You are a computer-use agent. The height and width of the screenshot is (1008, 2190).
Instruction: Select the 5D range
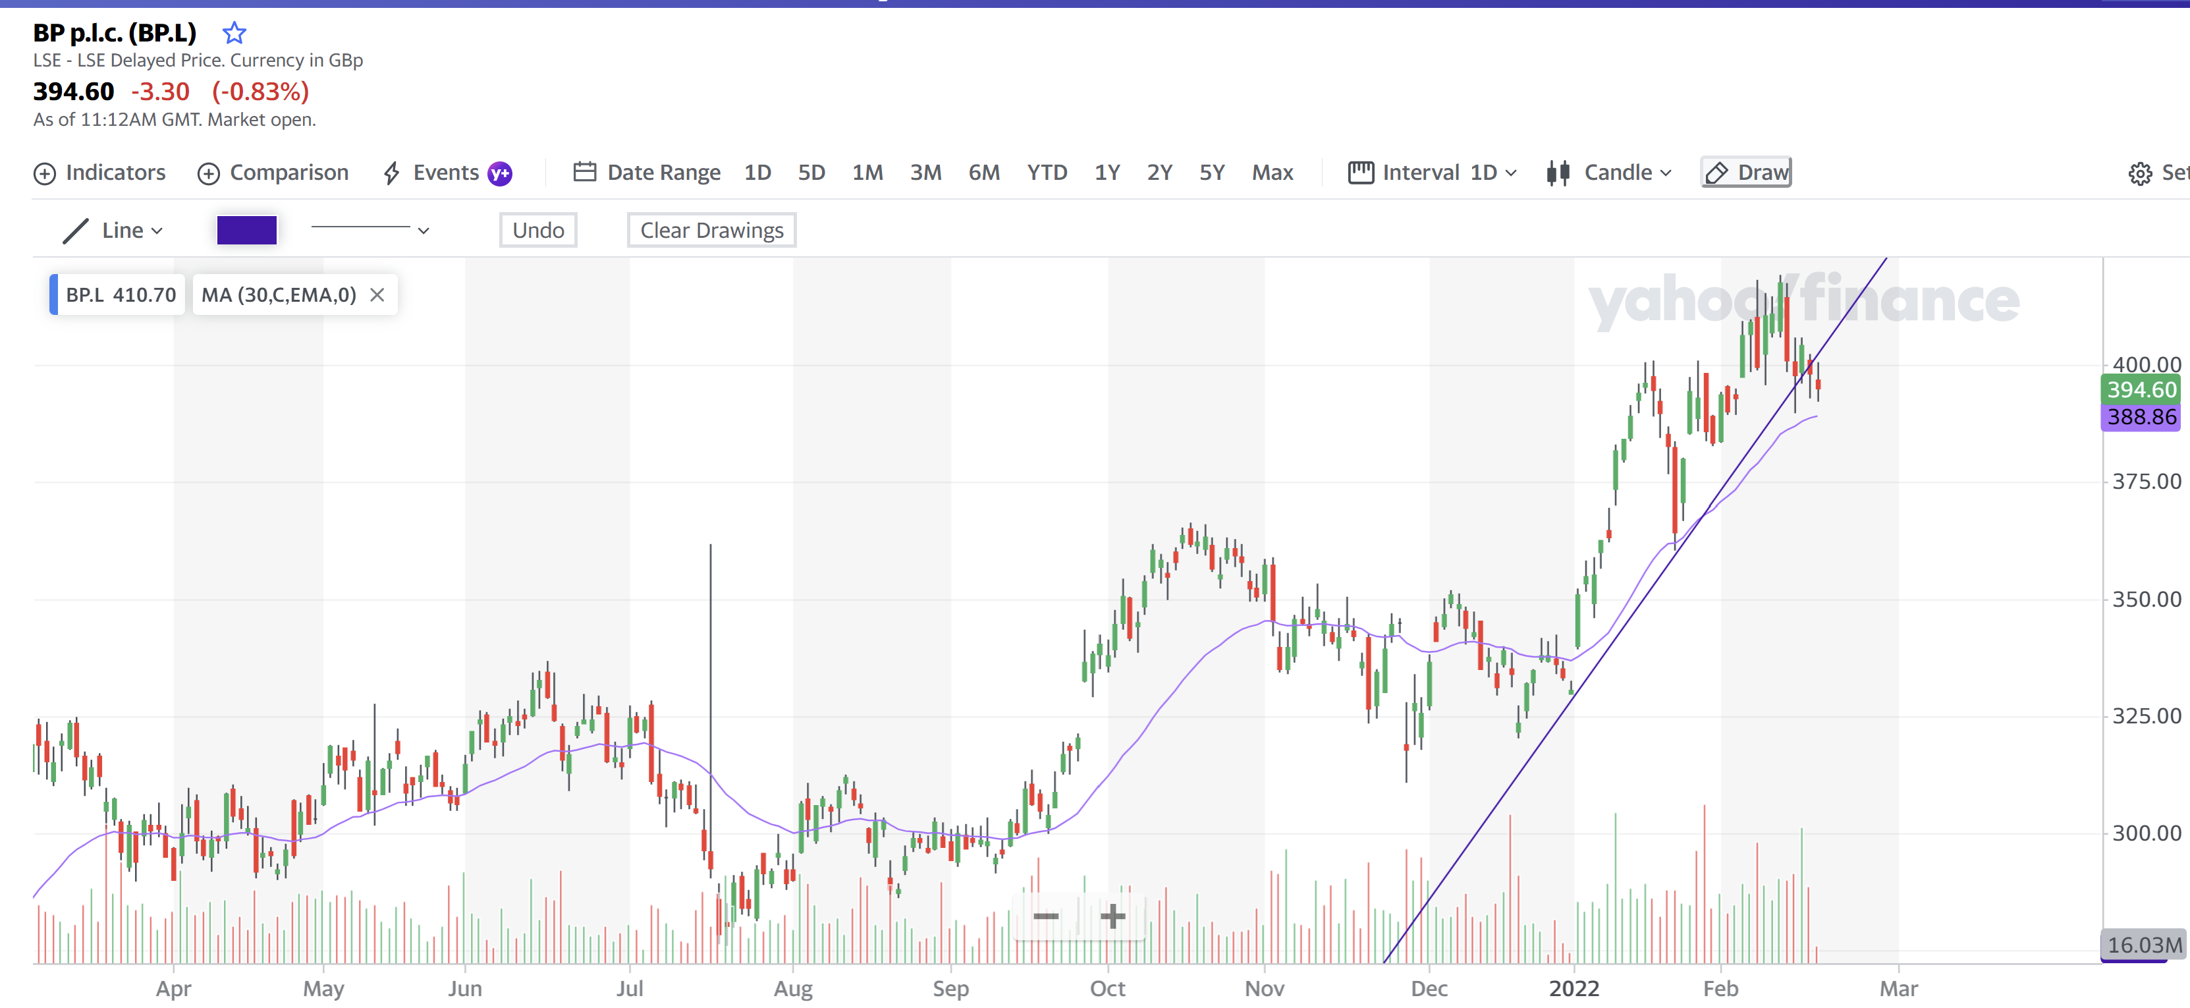click(811, 173)
